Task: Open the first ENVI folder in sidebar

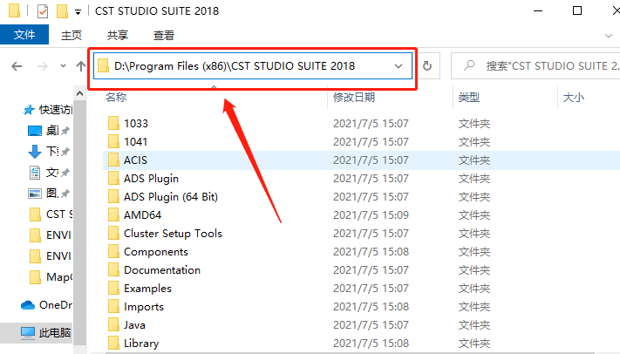Action: click(x=51, y=235)
